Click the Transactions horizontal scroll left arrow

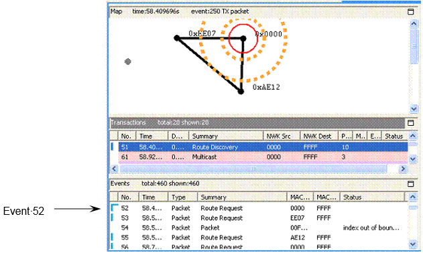114,169
